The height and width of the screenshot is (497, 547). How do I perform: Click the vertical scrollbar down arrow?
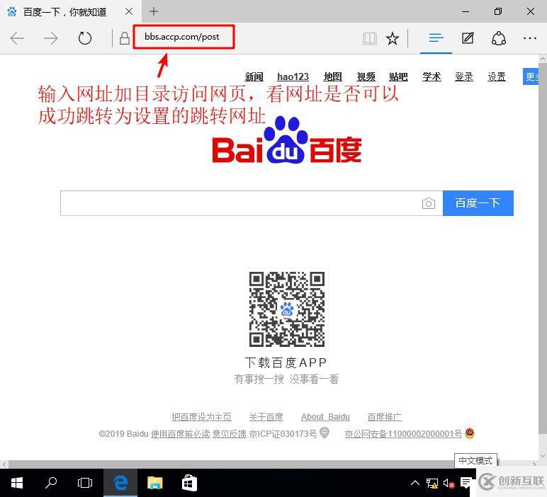pos(543,455)
